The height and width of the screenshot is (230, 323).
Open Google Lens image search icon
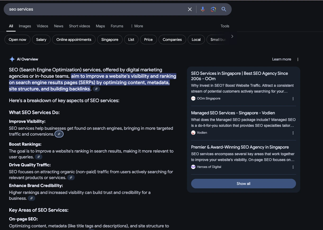pos(213,9)
